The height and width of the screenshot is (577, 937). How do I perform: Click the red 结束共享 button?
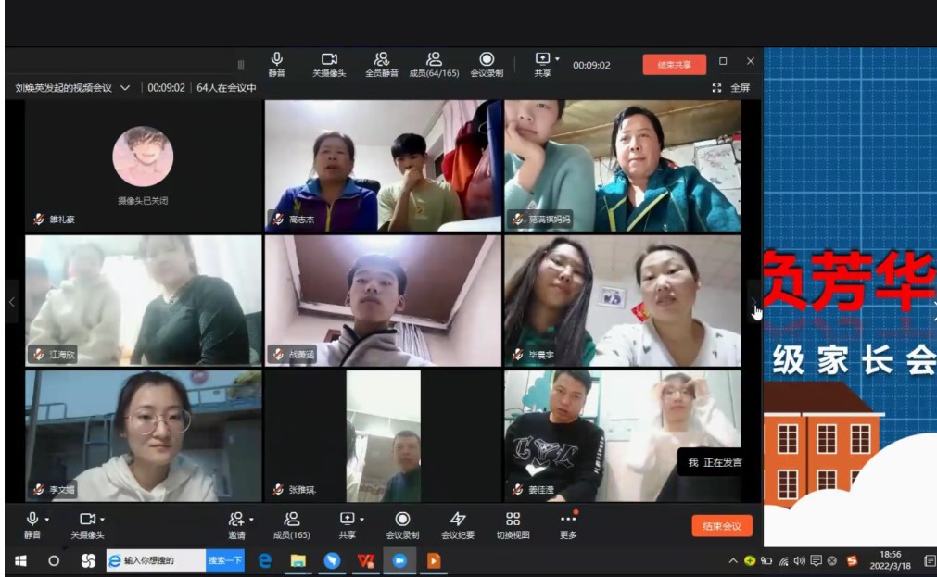pos(674,65)
